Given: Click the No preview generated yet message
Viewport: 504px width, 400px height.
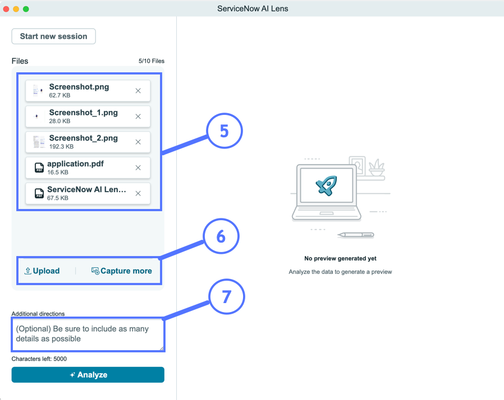Looking at the screenshot, I should click(x=340, y=258).
